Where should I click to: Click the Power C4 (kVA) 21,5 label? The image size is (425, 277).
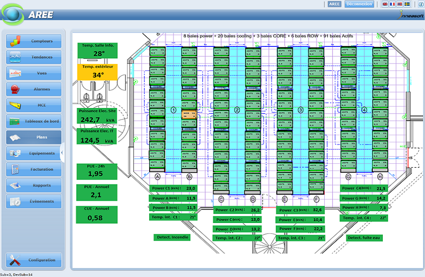coord(364,188)
